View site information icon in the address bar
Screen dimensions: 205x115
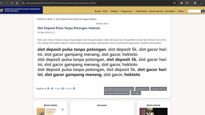coord(23,3)
